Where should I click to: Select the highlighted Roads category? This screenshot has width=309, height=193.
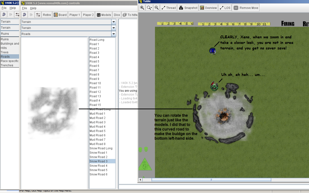[10, 56]
